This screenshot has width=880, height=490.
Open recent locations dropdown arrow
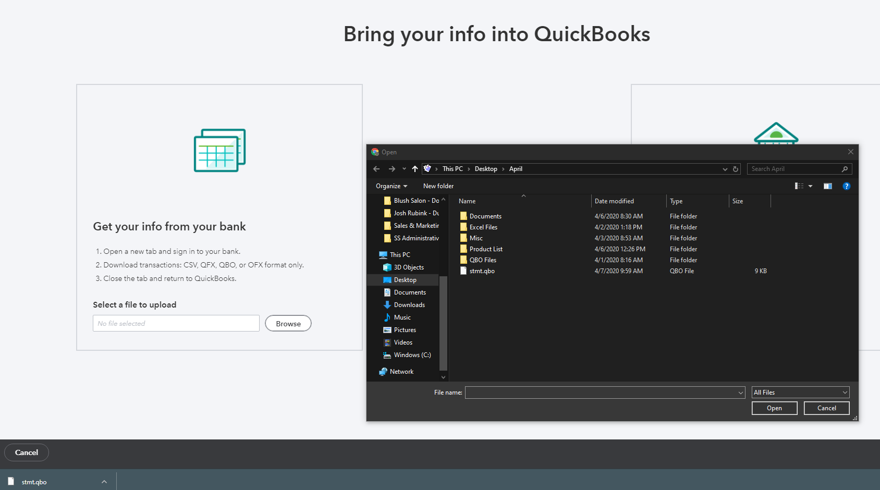click(404, 169)
